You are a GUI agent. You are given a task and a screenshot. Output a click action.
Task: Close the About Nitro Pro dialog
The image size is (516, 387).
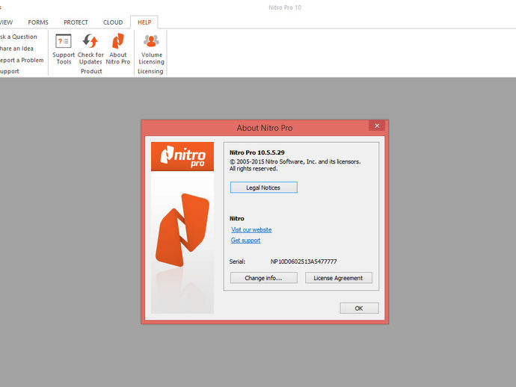[377, 126]
